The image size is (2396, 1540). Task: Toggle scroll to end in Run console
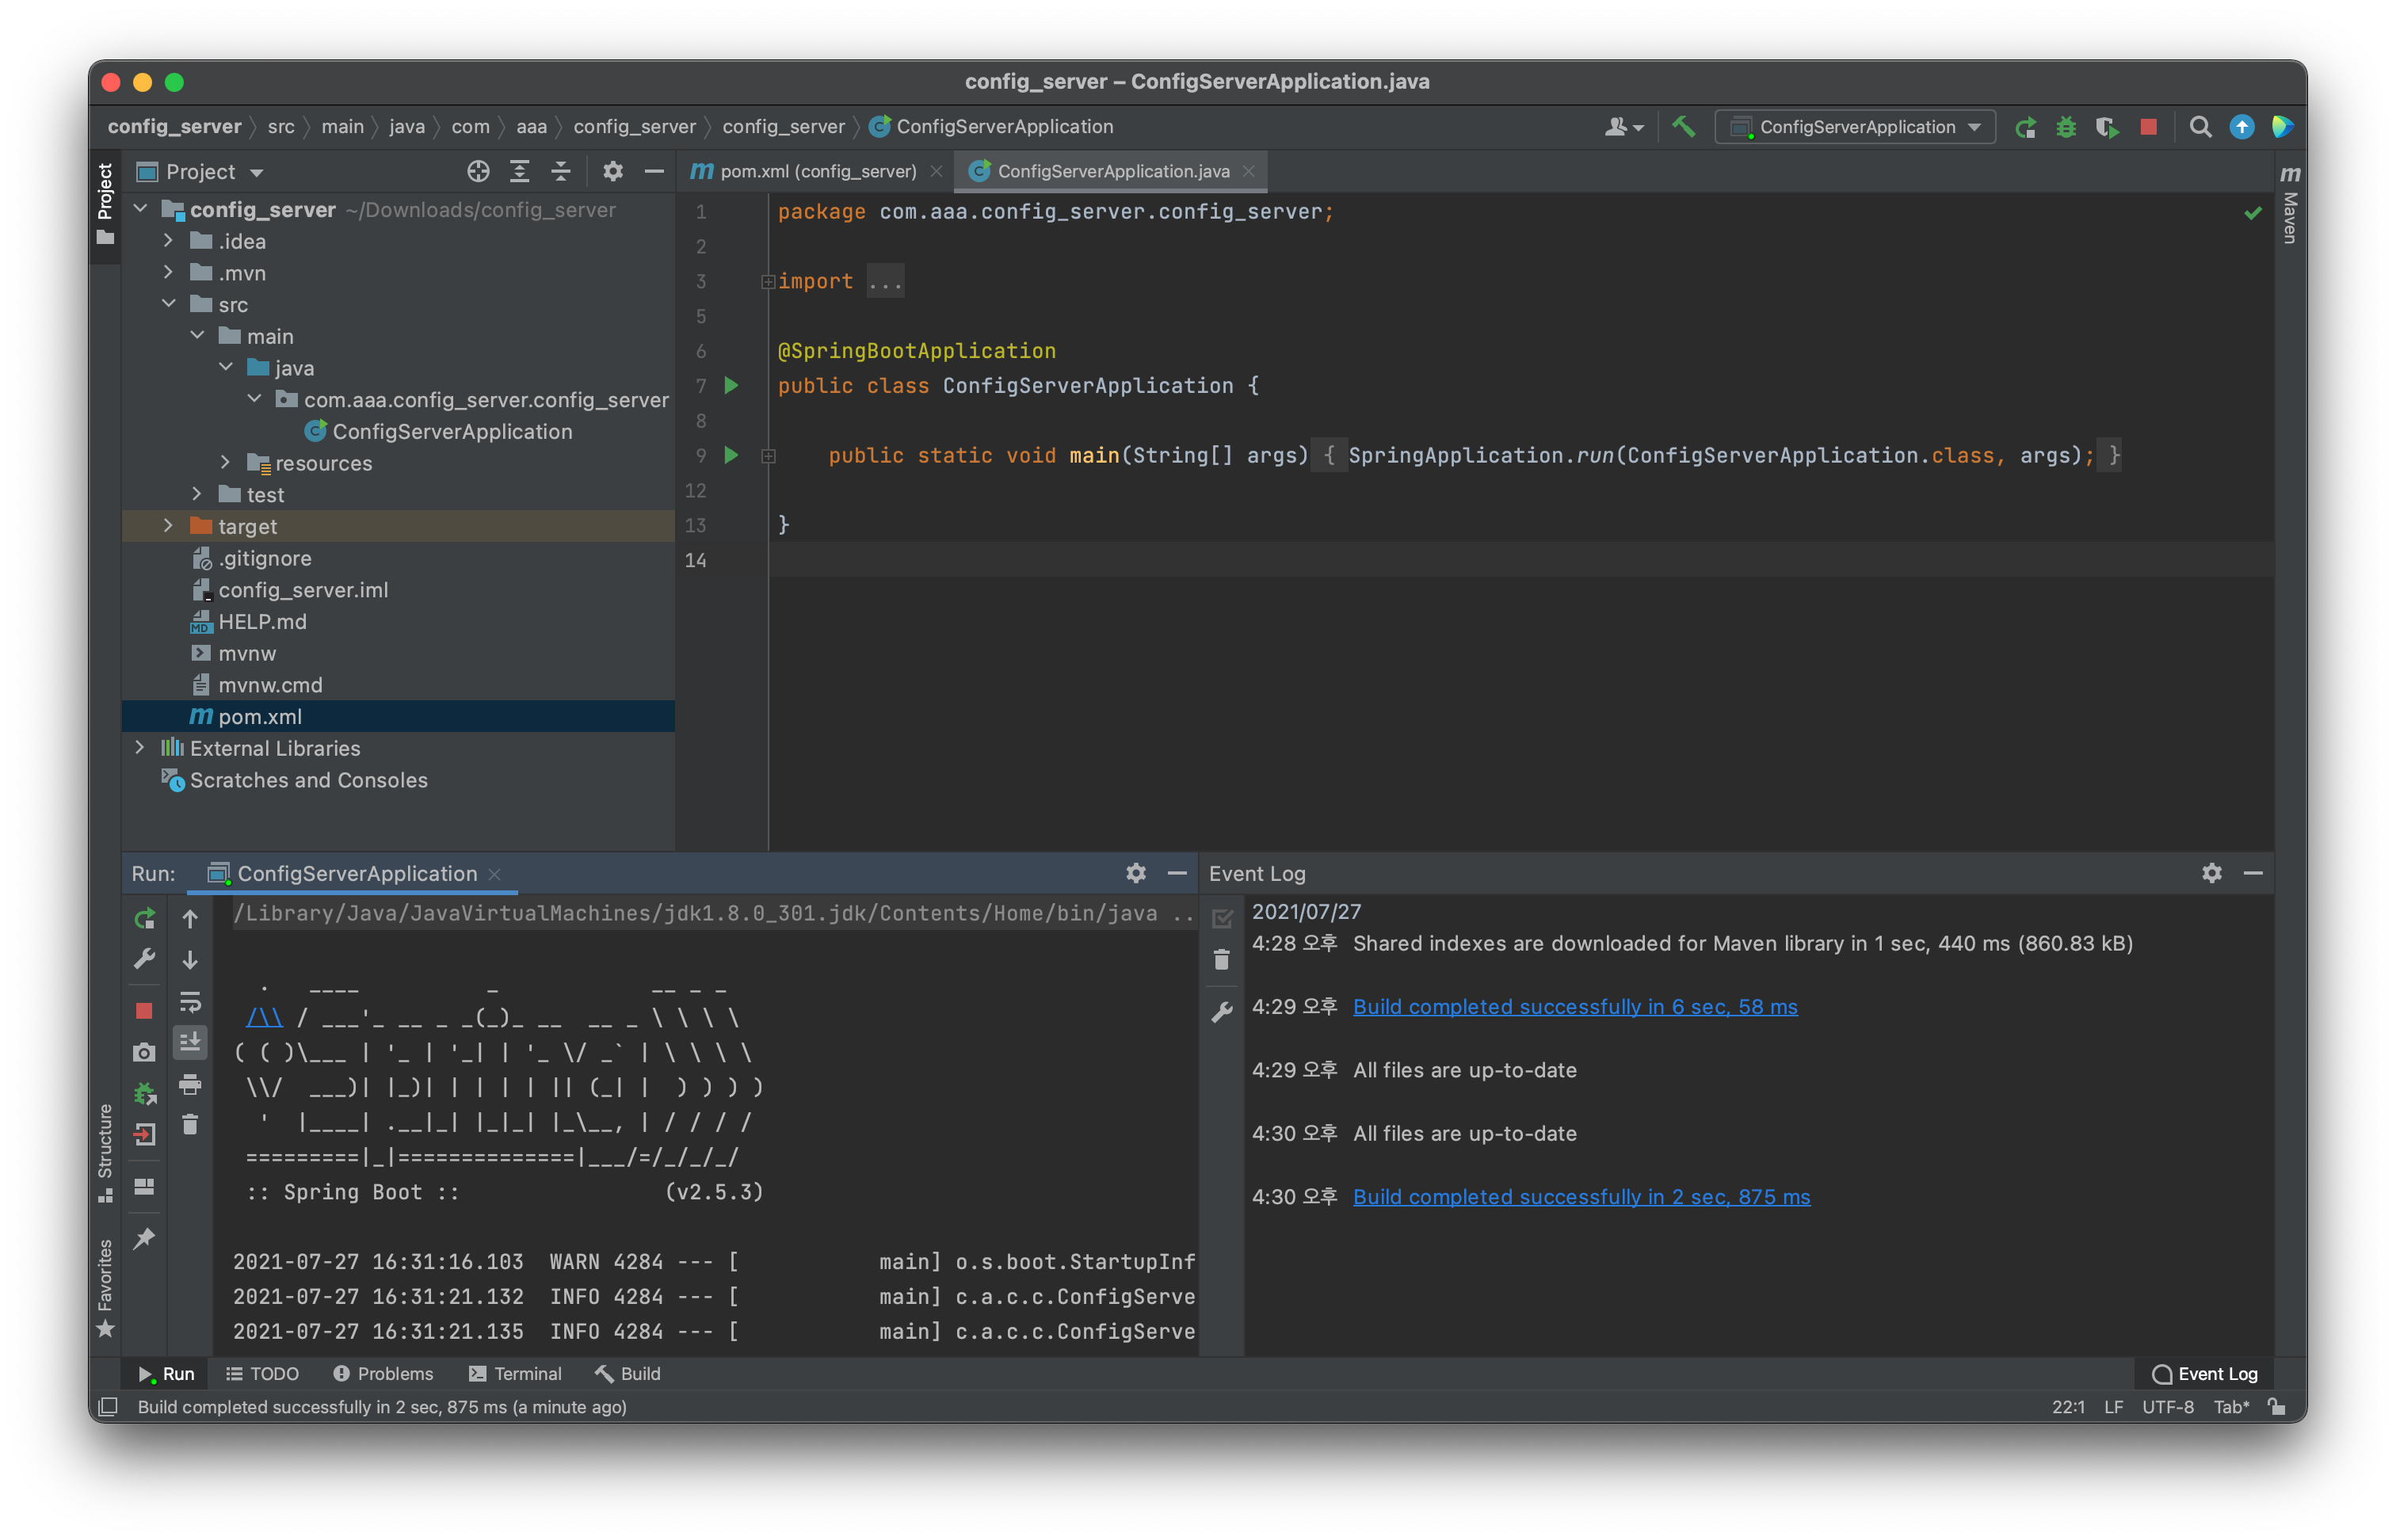coord(190,1042)
